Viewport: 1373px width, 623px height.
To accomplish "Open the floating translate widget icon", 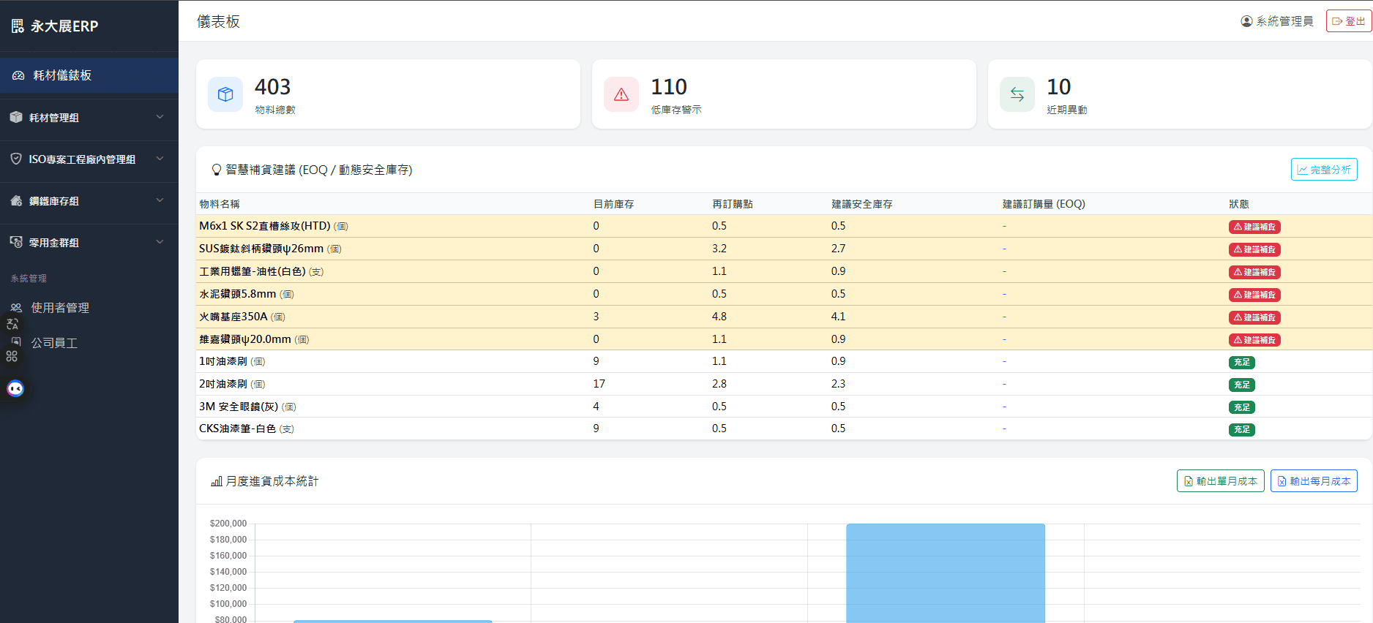I will pos(12,324).
